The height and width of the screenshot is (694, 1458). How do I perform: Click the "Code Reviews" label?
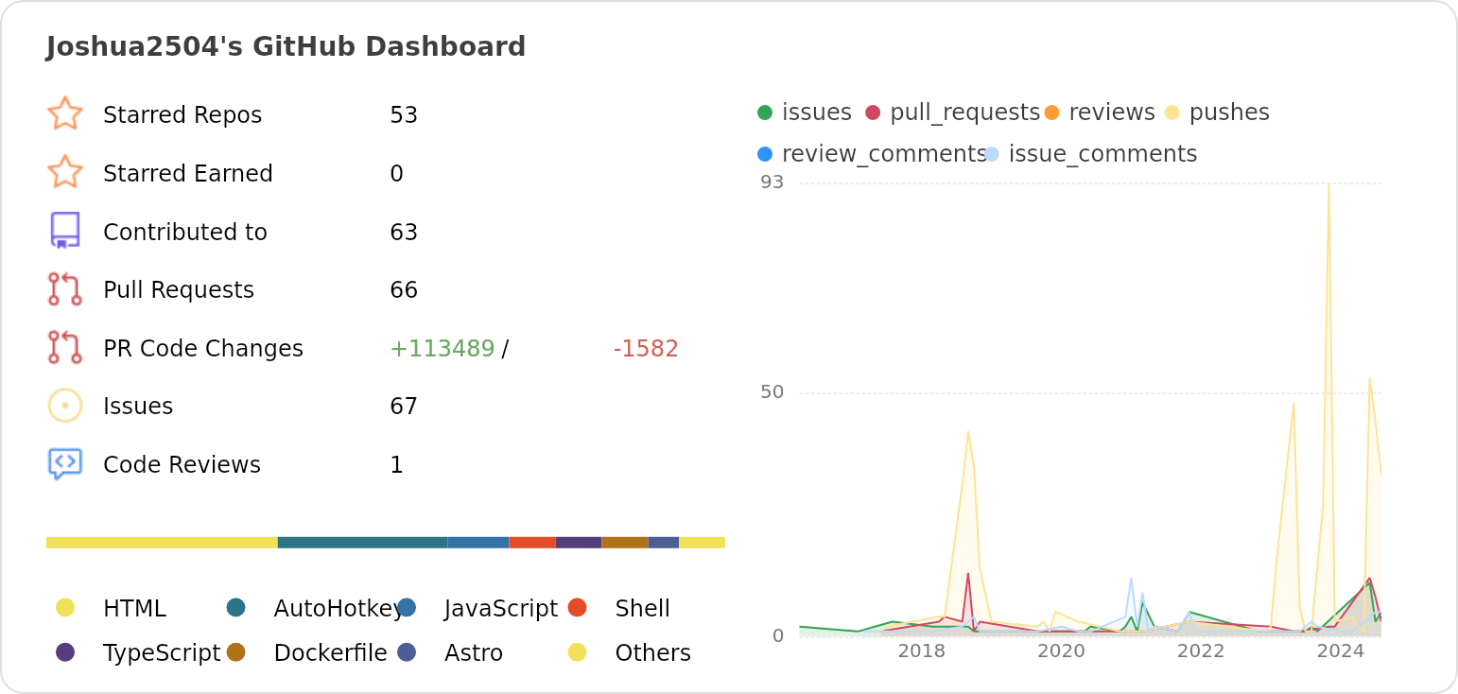click(182, 465)
